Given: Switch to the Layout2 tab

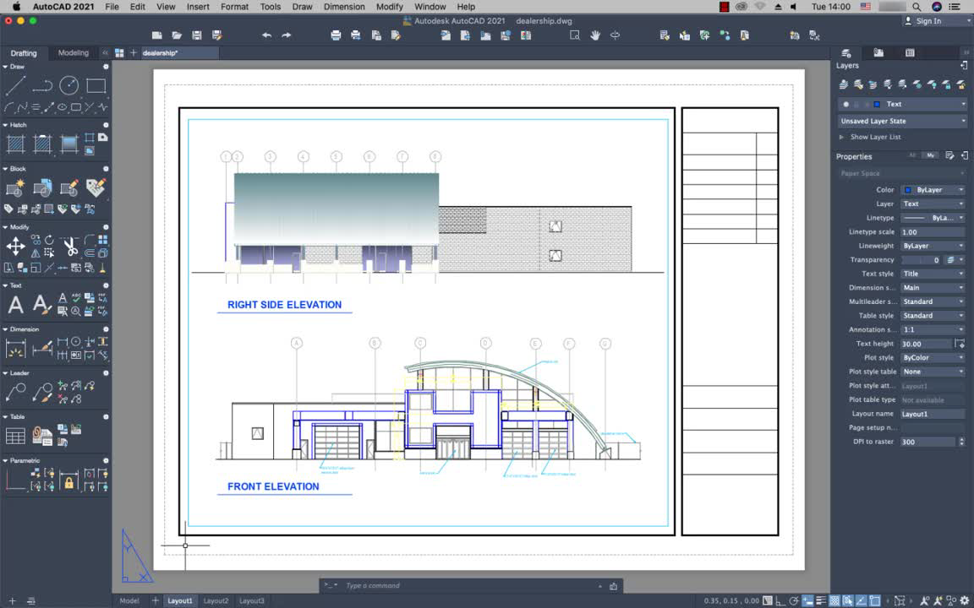Looking at the screenshot, I should 216,600.
